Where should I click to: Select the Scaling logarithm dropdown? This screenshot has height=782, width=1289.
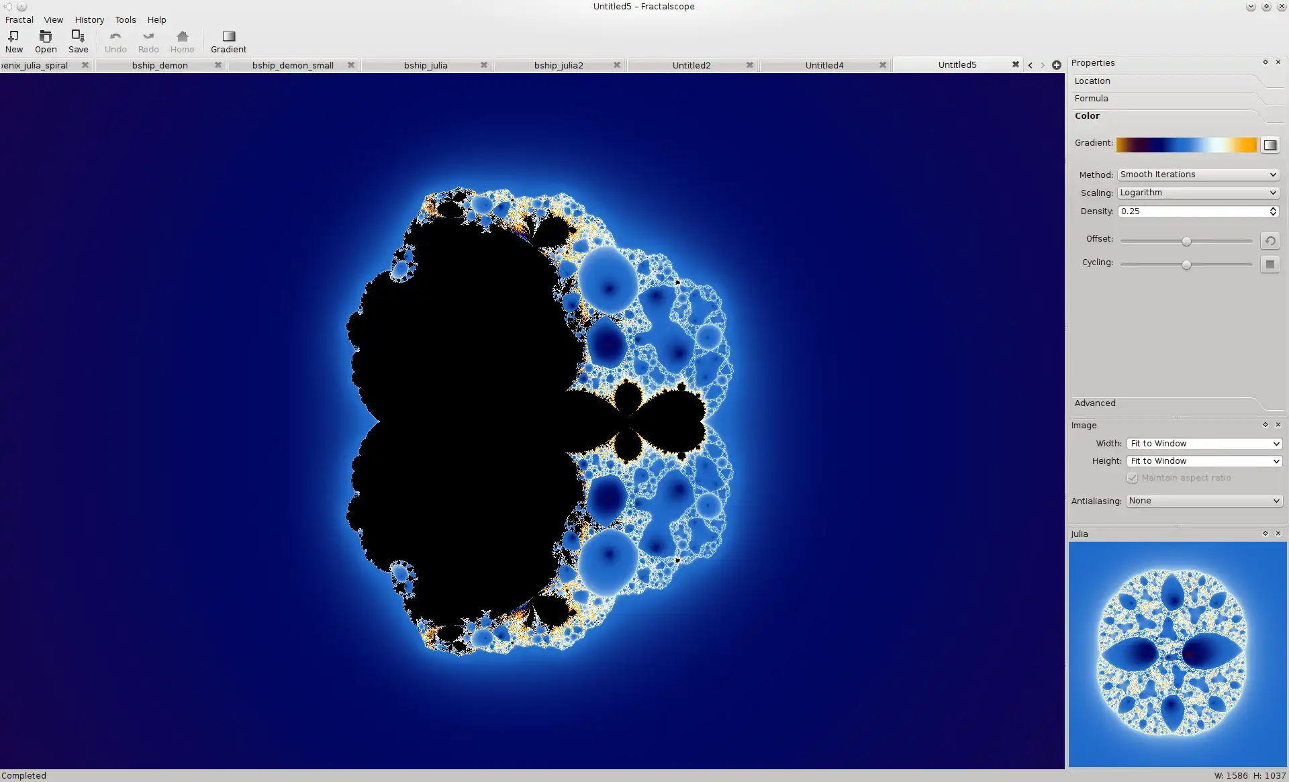click(1197, 191)
